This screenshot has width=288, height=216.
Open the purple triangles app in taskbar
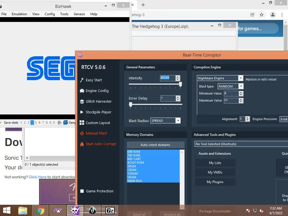[x=57, y=210]
